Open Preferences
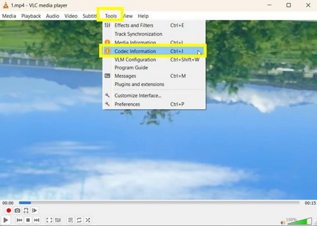The width and height of the screenshot is (317, 226). click(x=154, y=104)
